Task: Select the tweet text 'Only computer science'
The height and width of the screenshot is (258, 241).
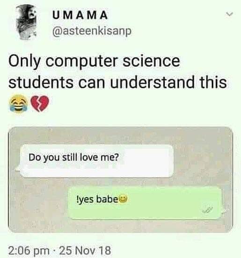Action: point(94,62)
